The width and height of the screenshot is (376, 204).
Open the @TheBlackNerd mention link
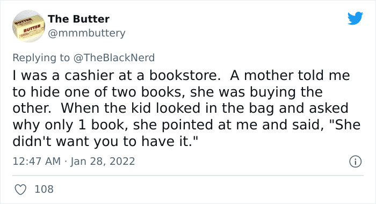coord(114,58)
